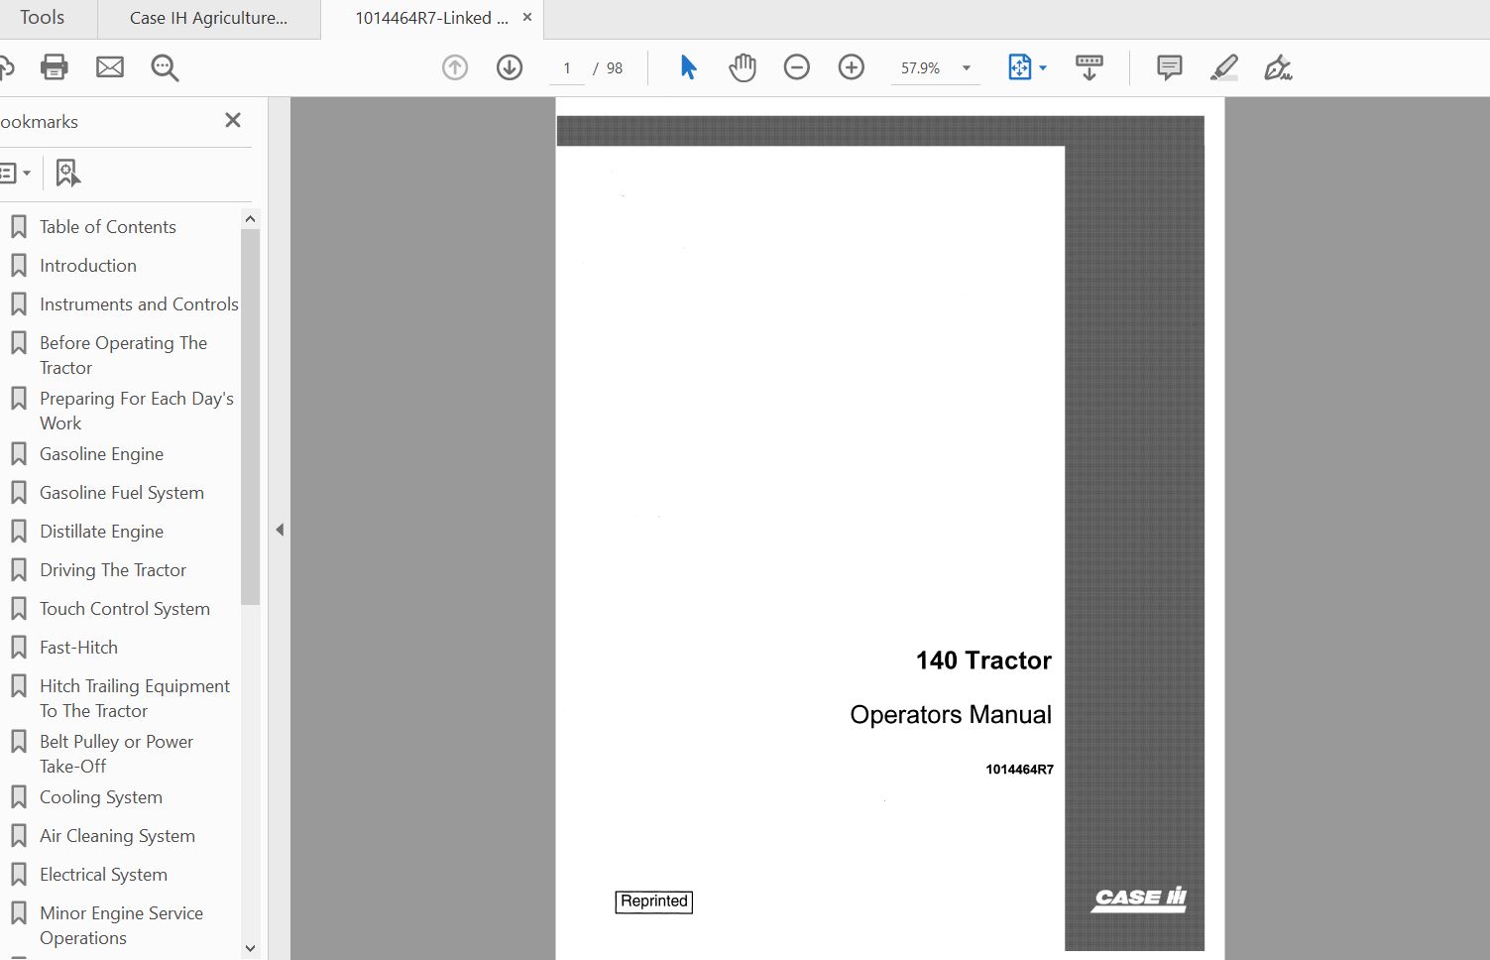This screenshot has height=960, width=1490.
Task: Click the 57.9% zoom value field
Action: 920,68
